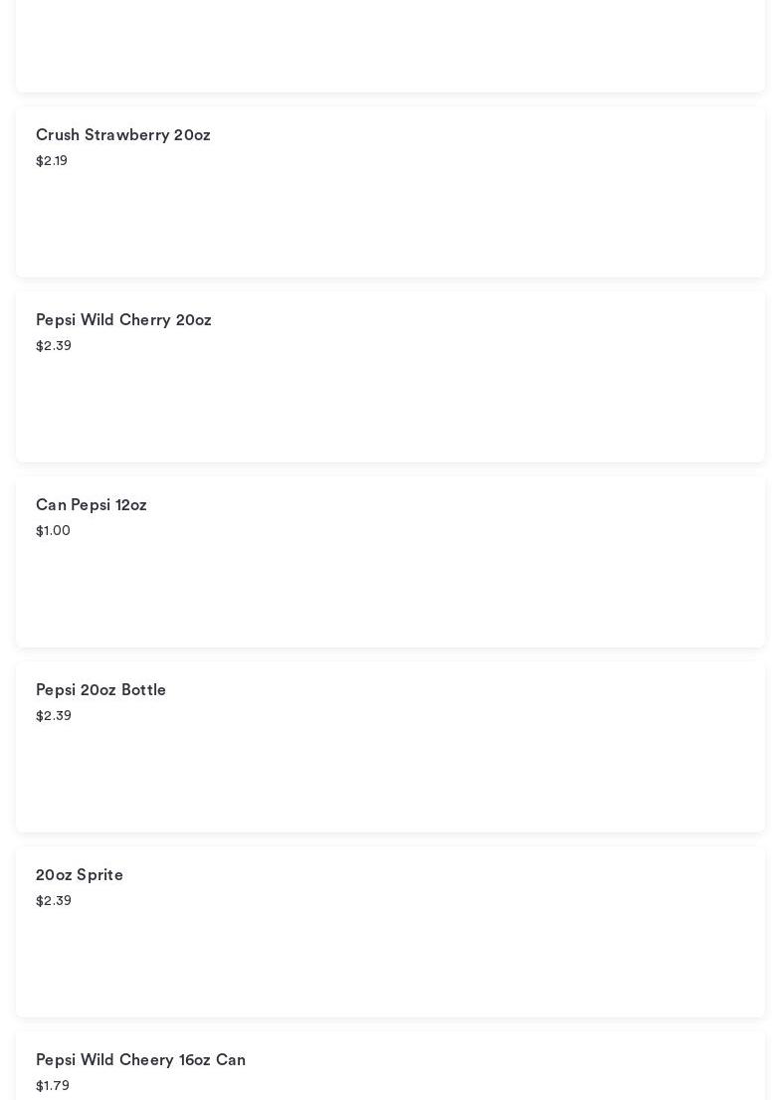Open the Crush Strawberry 20oz item title
Image resolution: width=781 pixels, height=1100 pixels.
[123, 135]
